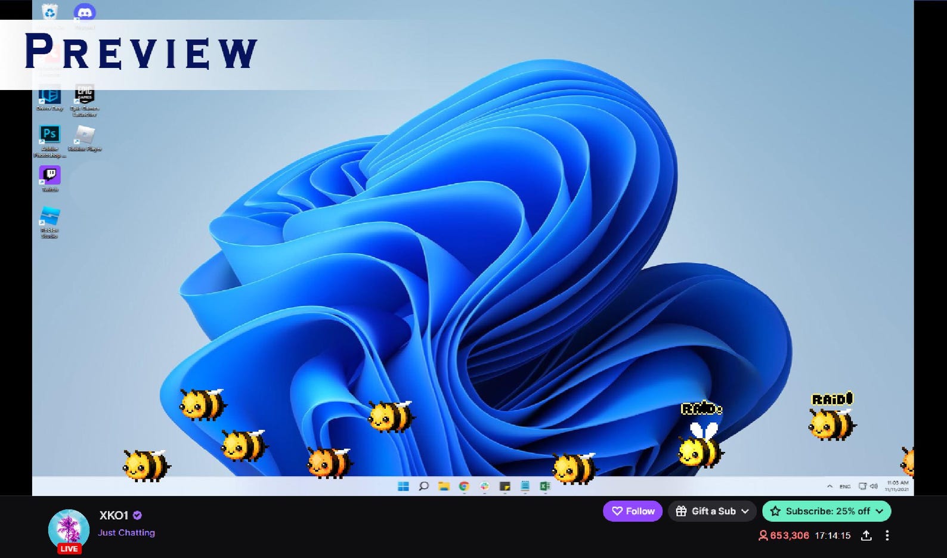Open the Subscribe: 25% off dropdown

827,511
